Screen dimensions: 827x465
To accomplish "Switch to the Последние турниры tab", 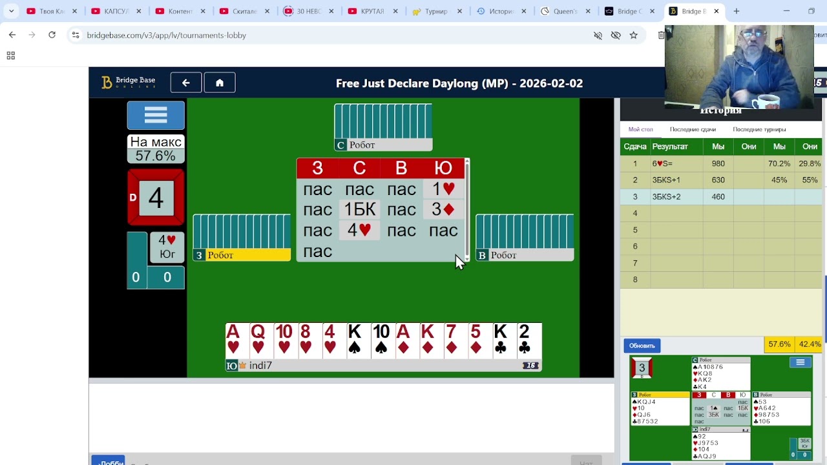I will (759, 129).
